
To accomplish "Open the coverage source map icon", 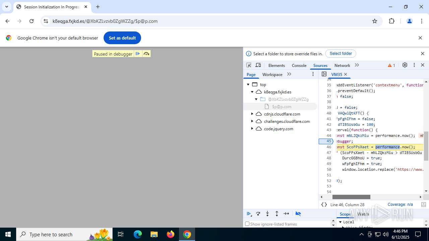I will (x=424, y=205).
